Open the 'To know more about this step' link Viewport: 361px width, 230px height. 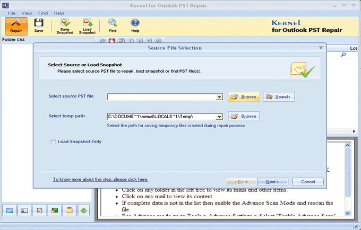(x=100, y=179)
